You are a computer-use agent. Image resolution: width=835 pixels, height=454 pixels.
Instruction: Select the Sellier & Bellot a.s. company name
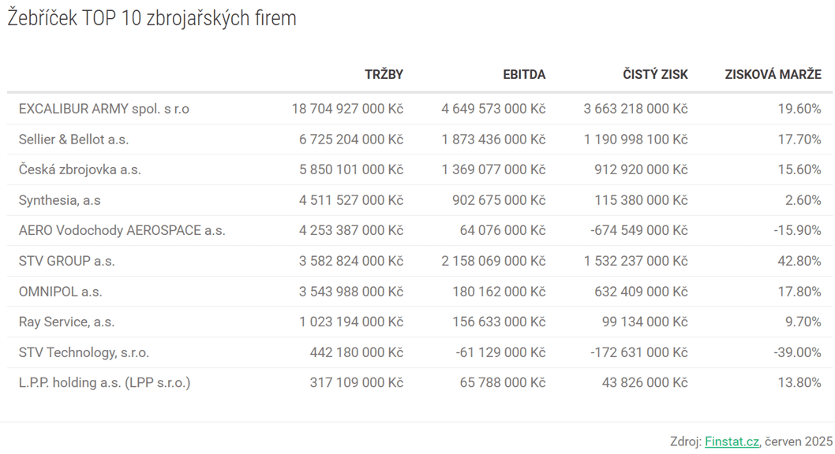pos(73,140)
